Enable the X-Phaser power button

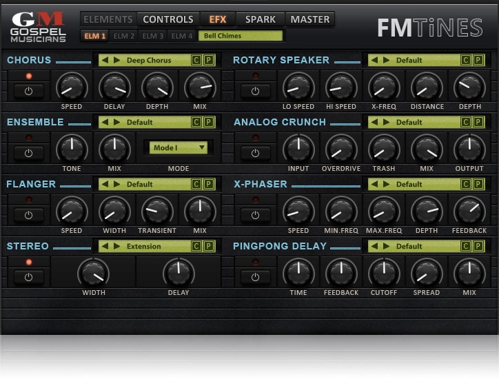pos(255,216)
